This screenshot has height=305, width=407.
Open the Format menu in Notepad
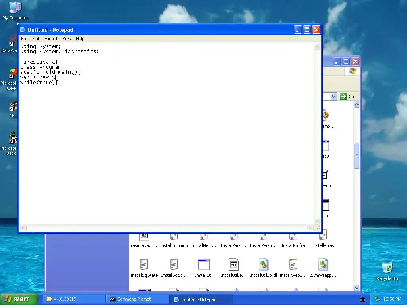[x=51, y=39]
